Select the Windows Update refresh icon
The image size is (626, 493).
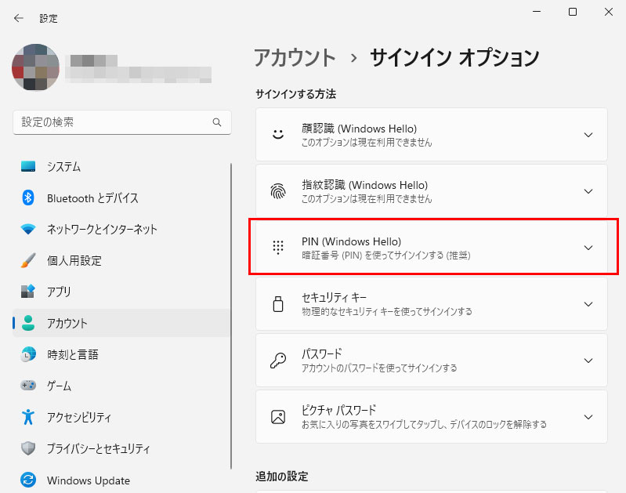point(28,480)
